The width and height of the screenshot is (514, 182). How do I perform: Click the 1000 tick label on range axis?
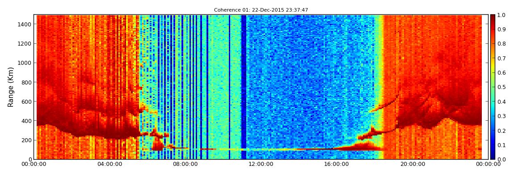coord(25,63)
